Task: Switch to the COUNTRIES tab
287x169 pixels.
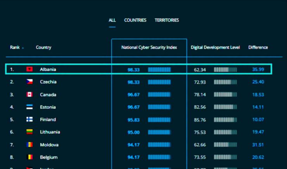Action: pyautogui.click(x=135, y=20)
